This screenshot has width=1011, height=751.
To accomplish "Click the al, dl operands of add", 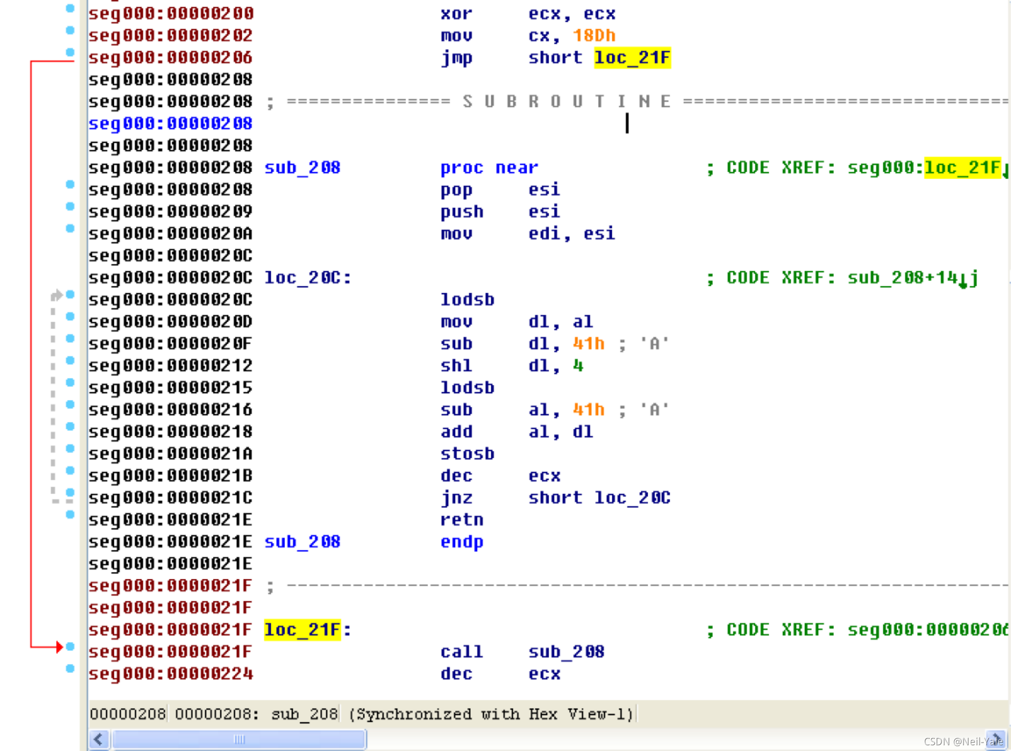I will click(561, 432).
